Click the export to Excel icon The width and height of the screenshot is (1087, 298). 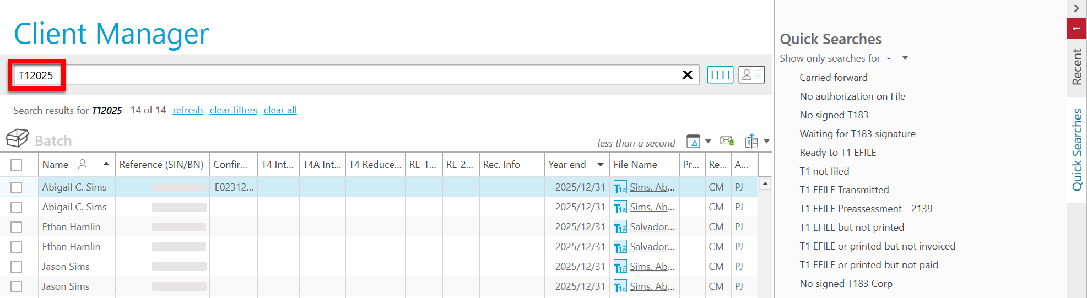tap(751, 142)
